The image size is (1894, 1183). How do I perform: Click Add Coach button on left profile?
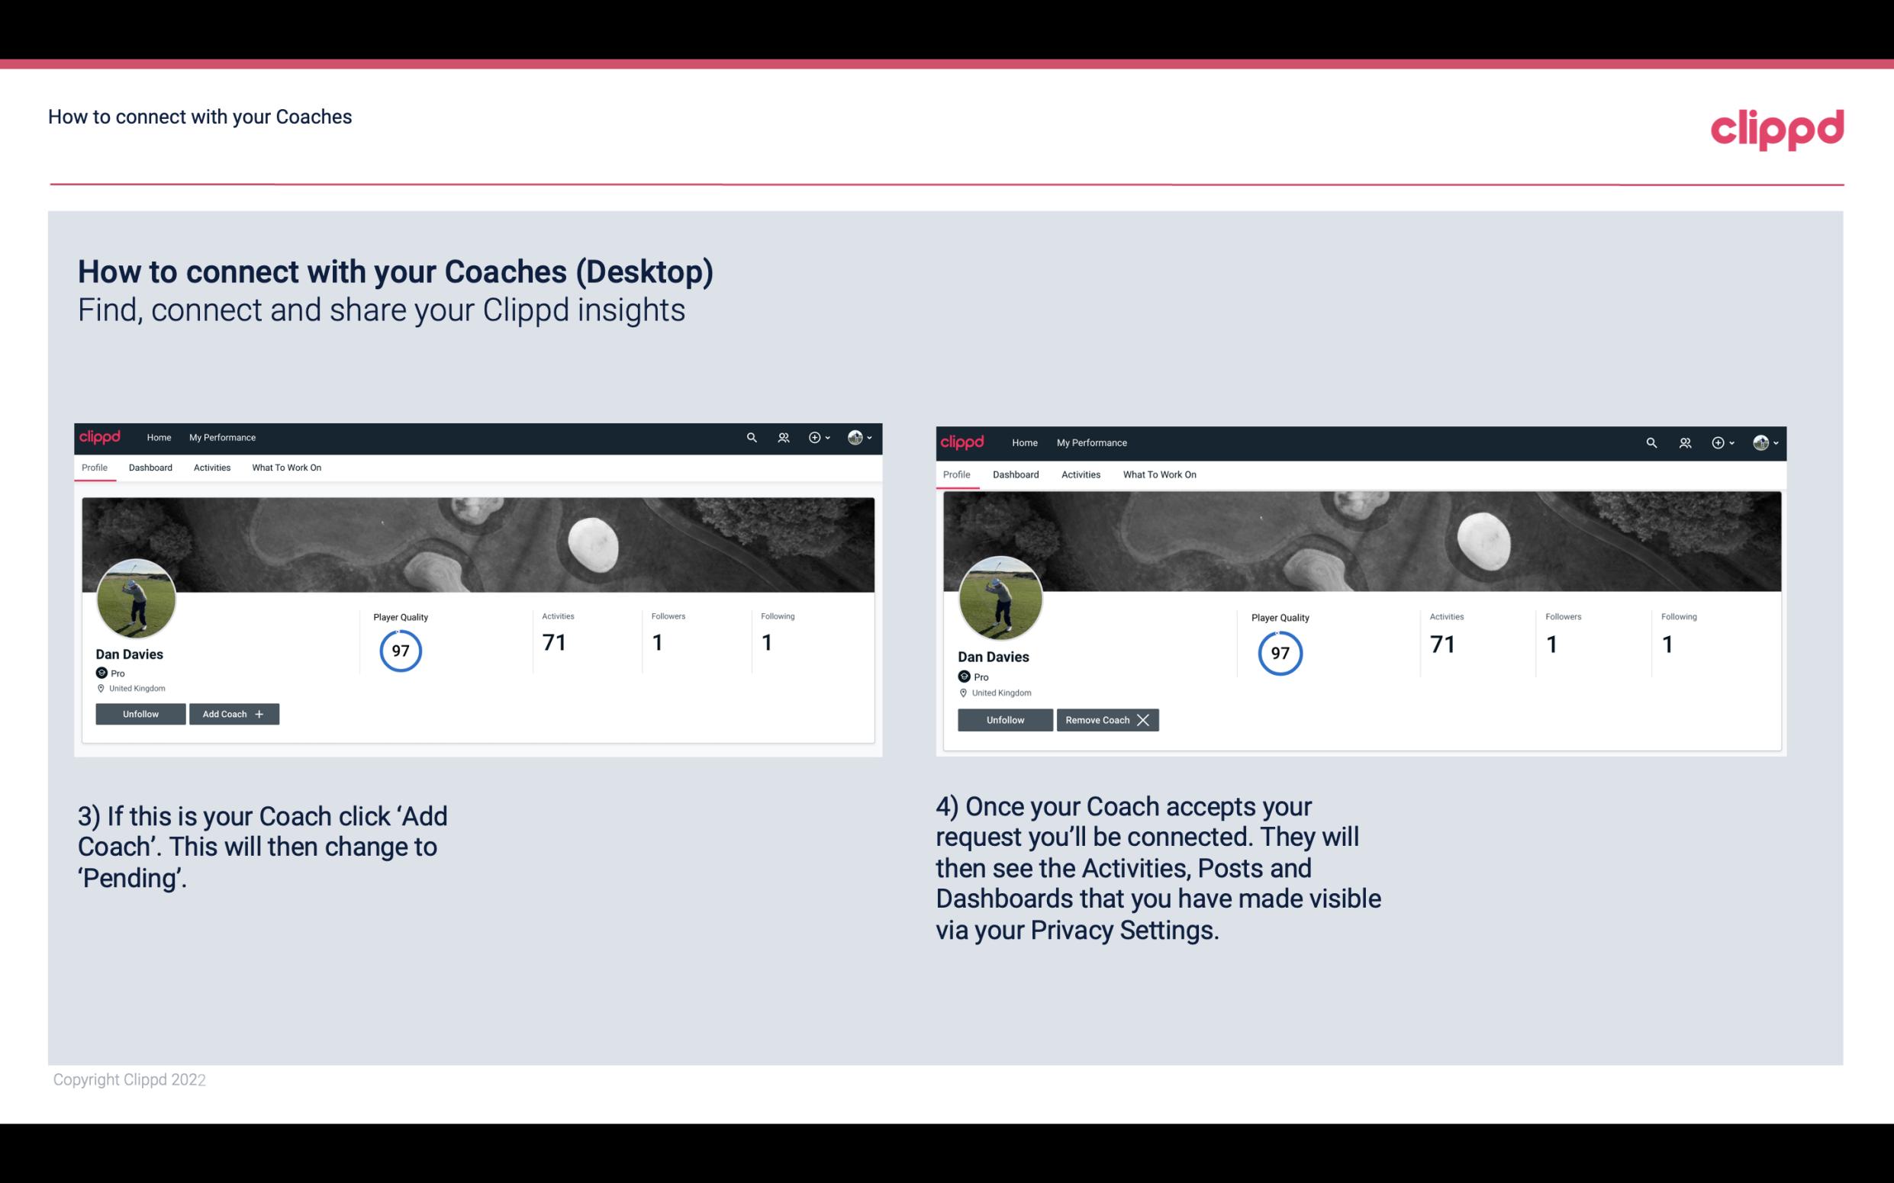234,713
